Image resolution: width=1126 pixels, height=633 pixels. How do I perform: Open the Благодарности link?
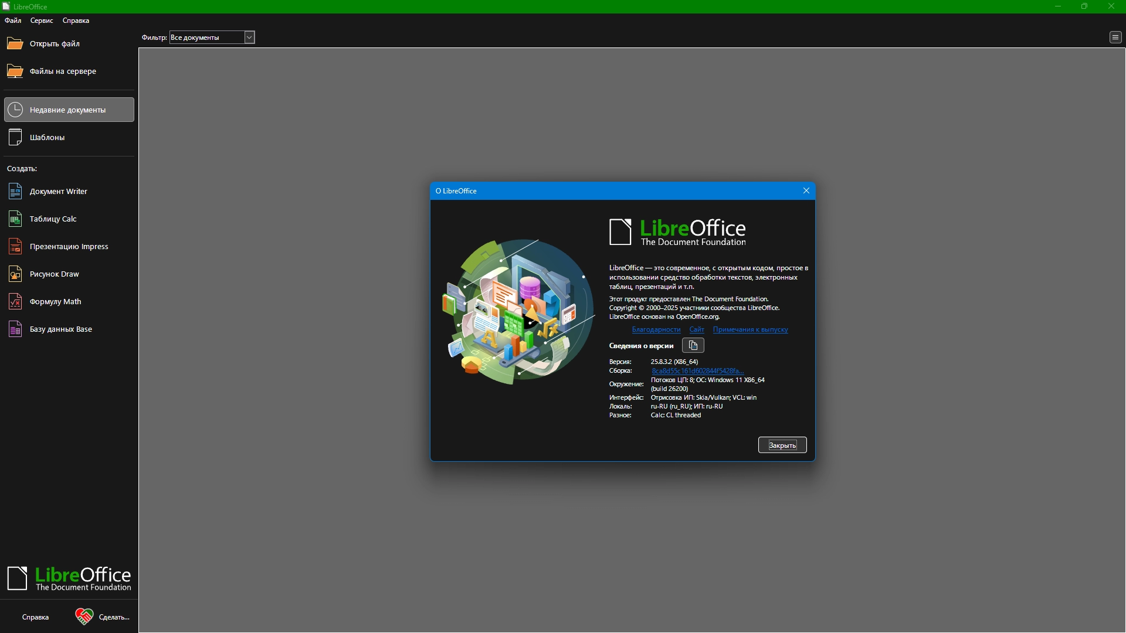pos(656,330)
